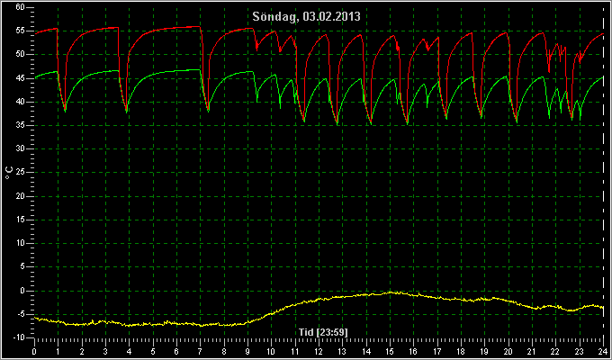The width and height of the screenshot is (612, 360).
Task: Select hour 18 on the time axis
Action: pos(461,351)
